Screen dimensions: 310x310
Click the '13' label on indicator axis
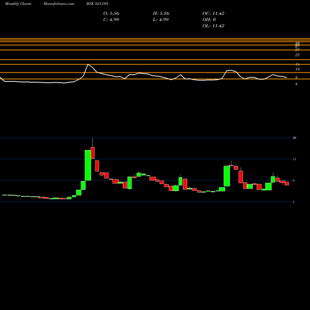[298, 69]
